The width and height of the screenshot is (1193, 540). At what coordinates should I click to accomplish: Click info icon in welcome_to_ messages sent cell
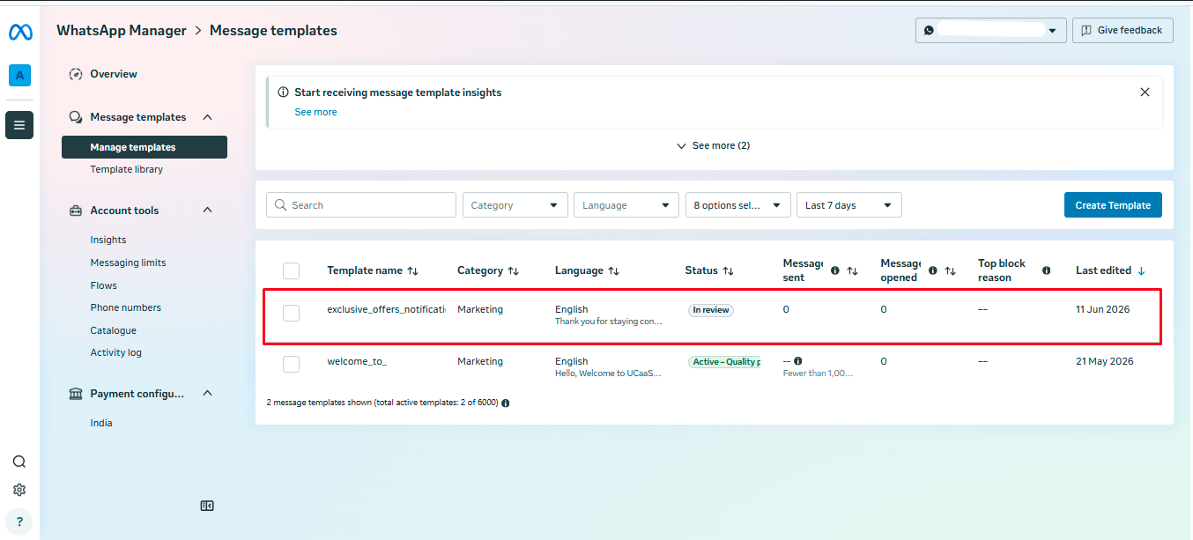tap(797, 361)
